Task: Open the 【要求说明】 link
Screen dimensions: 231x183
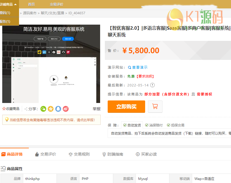Action: pos(145,76)
